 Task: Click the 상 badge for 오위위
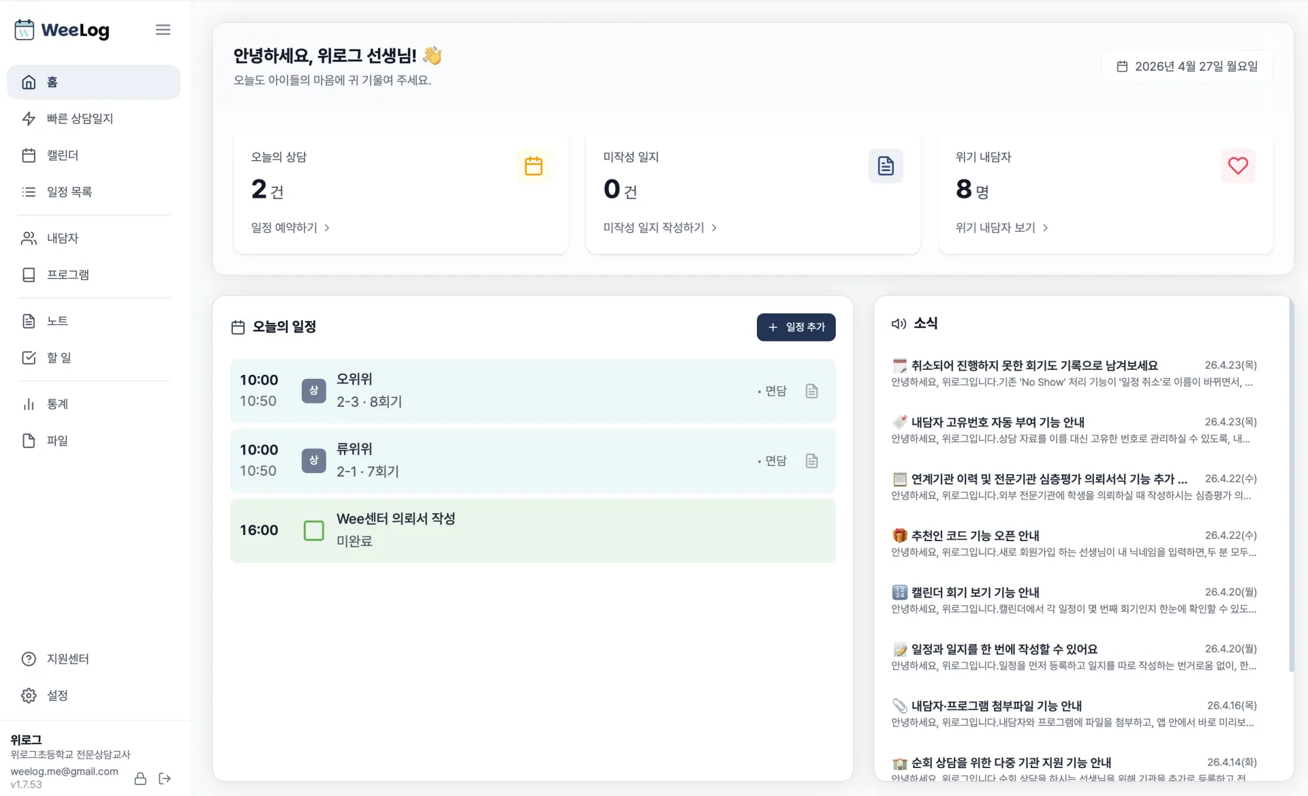[313, 391]
